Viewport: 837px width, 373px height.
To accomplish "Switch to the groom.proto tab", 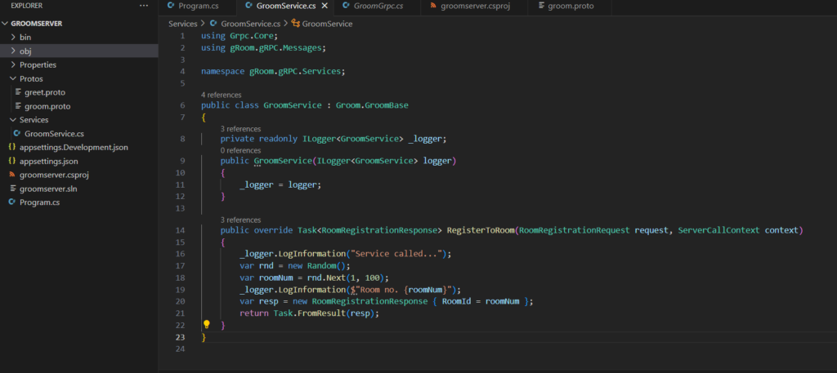I will pos(571,7).
